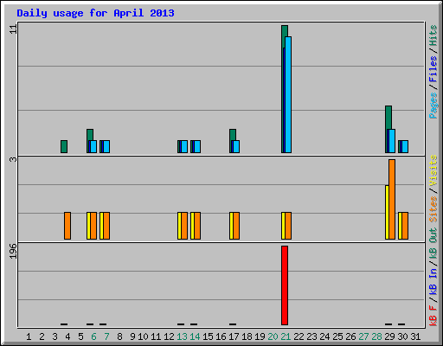Click the 'Visits' legend label

click(x=433, y=170)
